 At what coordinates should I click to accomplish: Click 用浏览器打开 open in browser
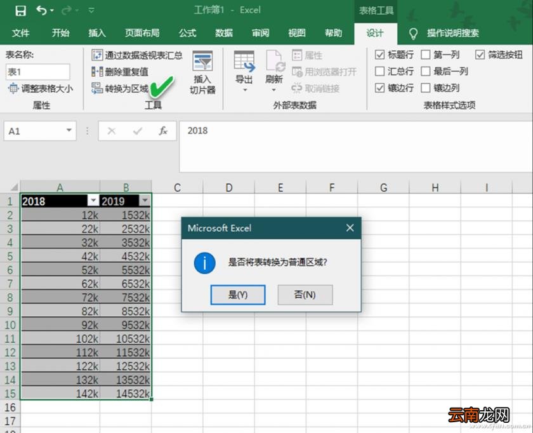[324, 72]
